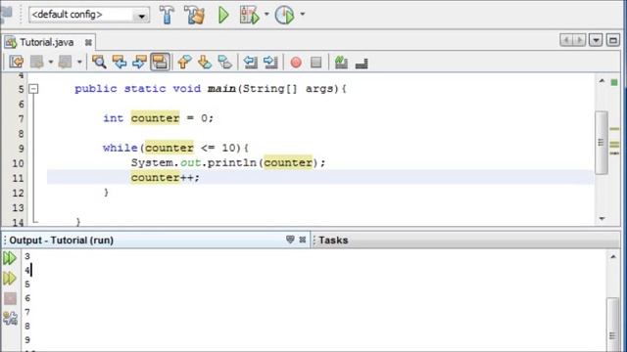
Task: Close the Output window
Action: pos(303,240)
